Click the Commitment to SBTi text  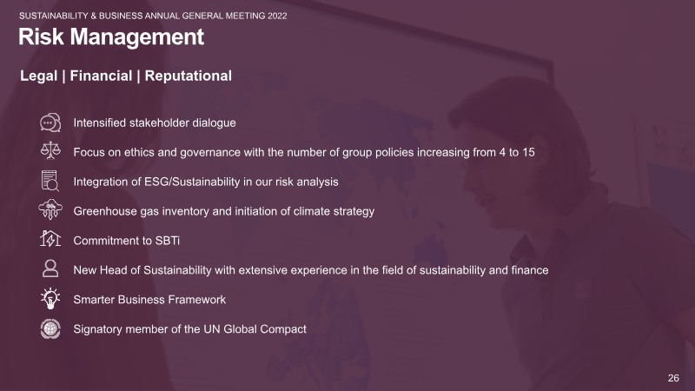pyautogui.click(x=126, y=241)
